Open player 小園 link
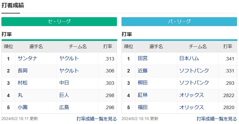239x124 pixels. [x=23, y=107]
